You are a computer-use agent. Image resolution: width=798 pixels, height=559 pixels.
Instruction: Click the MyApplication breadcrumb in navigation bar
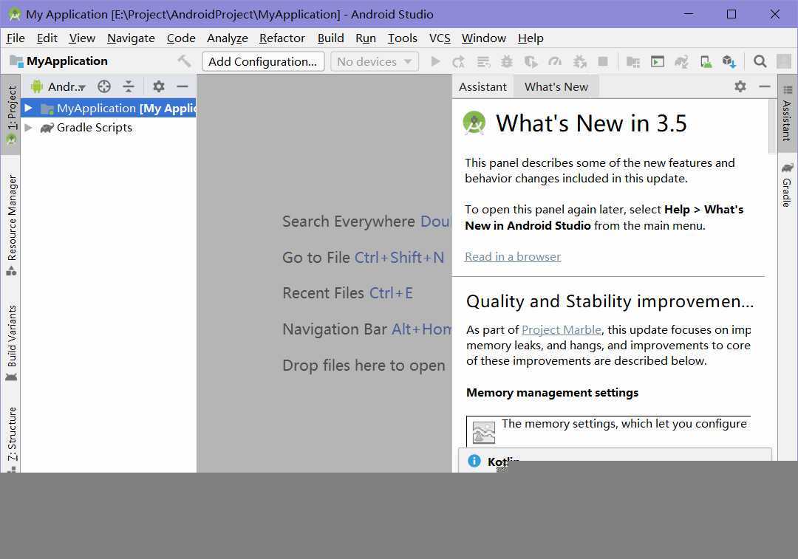click(x=60, y=61)
